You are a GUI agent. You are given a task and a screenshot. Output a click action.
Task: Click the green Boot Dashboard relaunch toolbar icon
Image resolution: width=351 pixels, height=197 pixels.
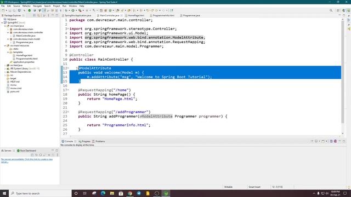click(x=29, y=10)
